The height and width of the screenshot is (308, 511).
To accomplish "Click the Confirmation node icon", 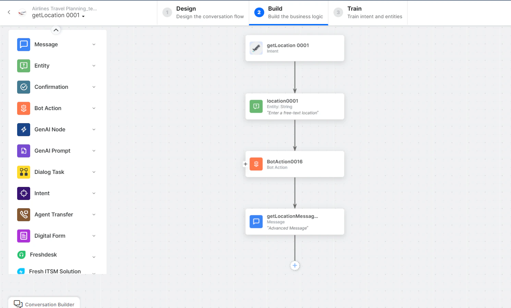I will [23, 87].
